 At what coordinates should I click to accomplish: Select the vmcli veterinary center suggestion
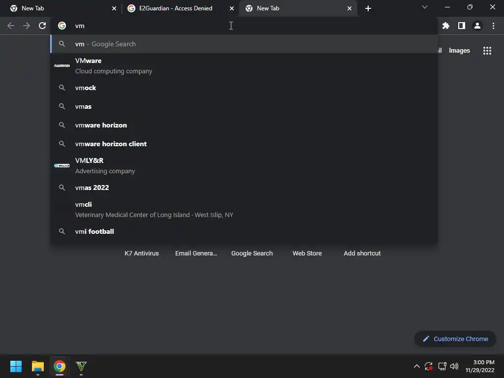244,210
